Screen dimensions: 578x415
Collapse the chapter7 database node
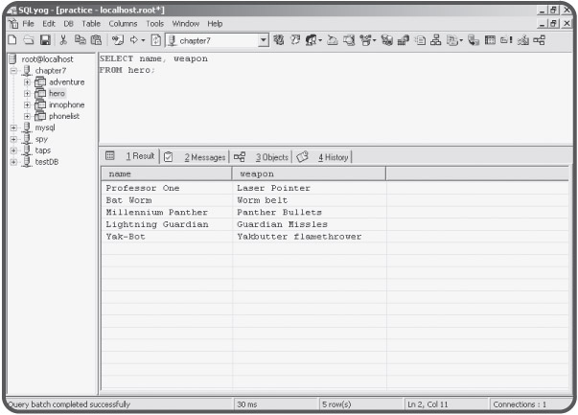pyautogui.click(x=13, y=71)
